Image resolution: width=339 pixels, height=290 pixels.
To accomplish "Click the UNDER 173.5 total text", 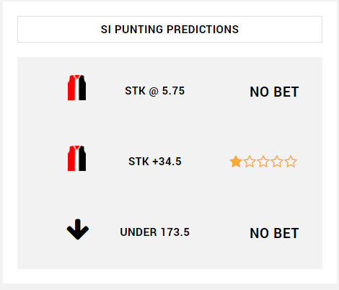I will point(155,232).
